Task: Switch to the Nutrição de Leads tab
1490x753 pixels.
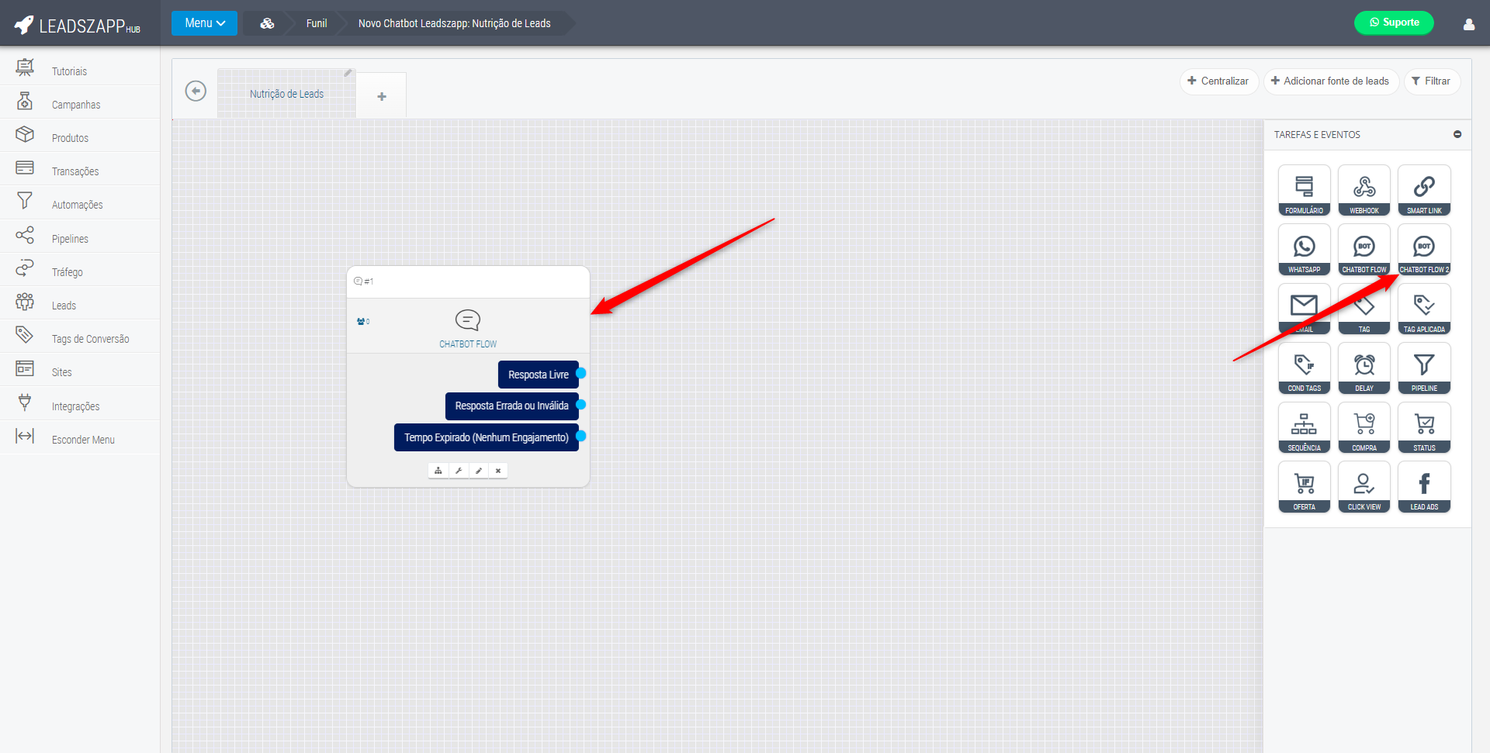Action: [x=286, y=94]
